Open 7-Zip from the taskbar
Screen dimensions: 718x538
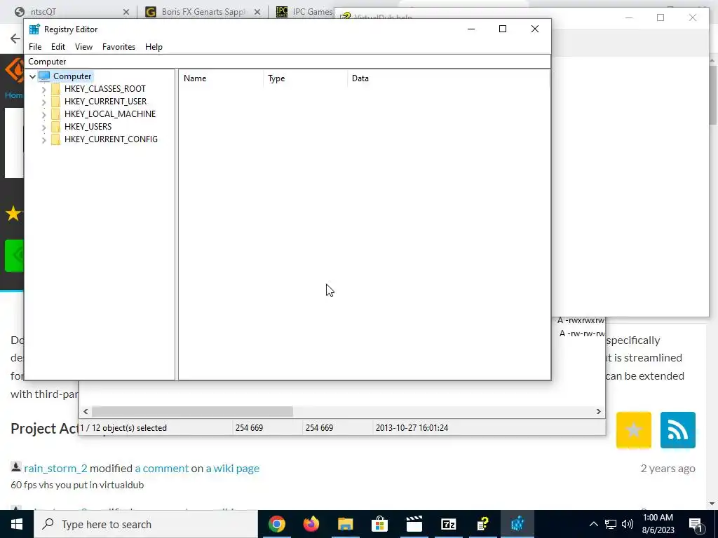[x=449, y=524]
